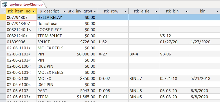Expand the stk_aisle column filter arrow

pos(156,11)
